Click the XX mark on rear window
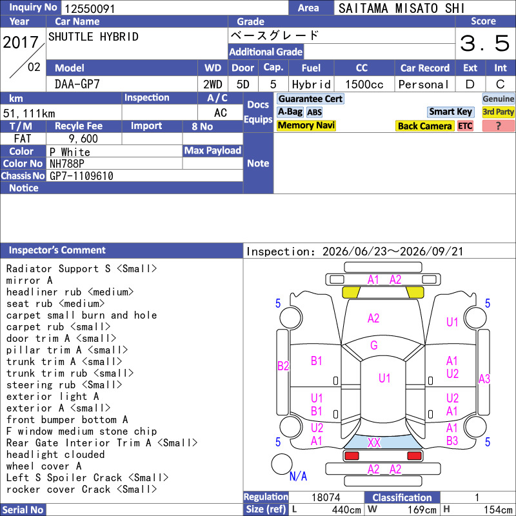Screen dimensions: 516x516 [x=374, y=442]
